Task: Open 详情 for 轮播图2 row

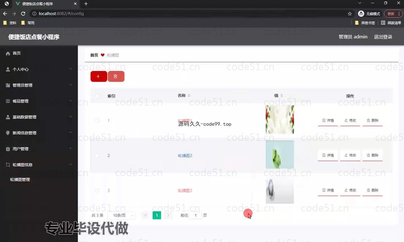Action: pyautogui.click(x=328, y=155)
